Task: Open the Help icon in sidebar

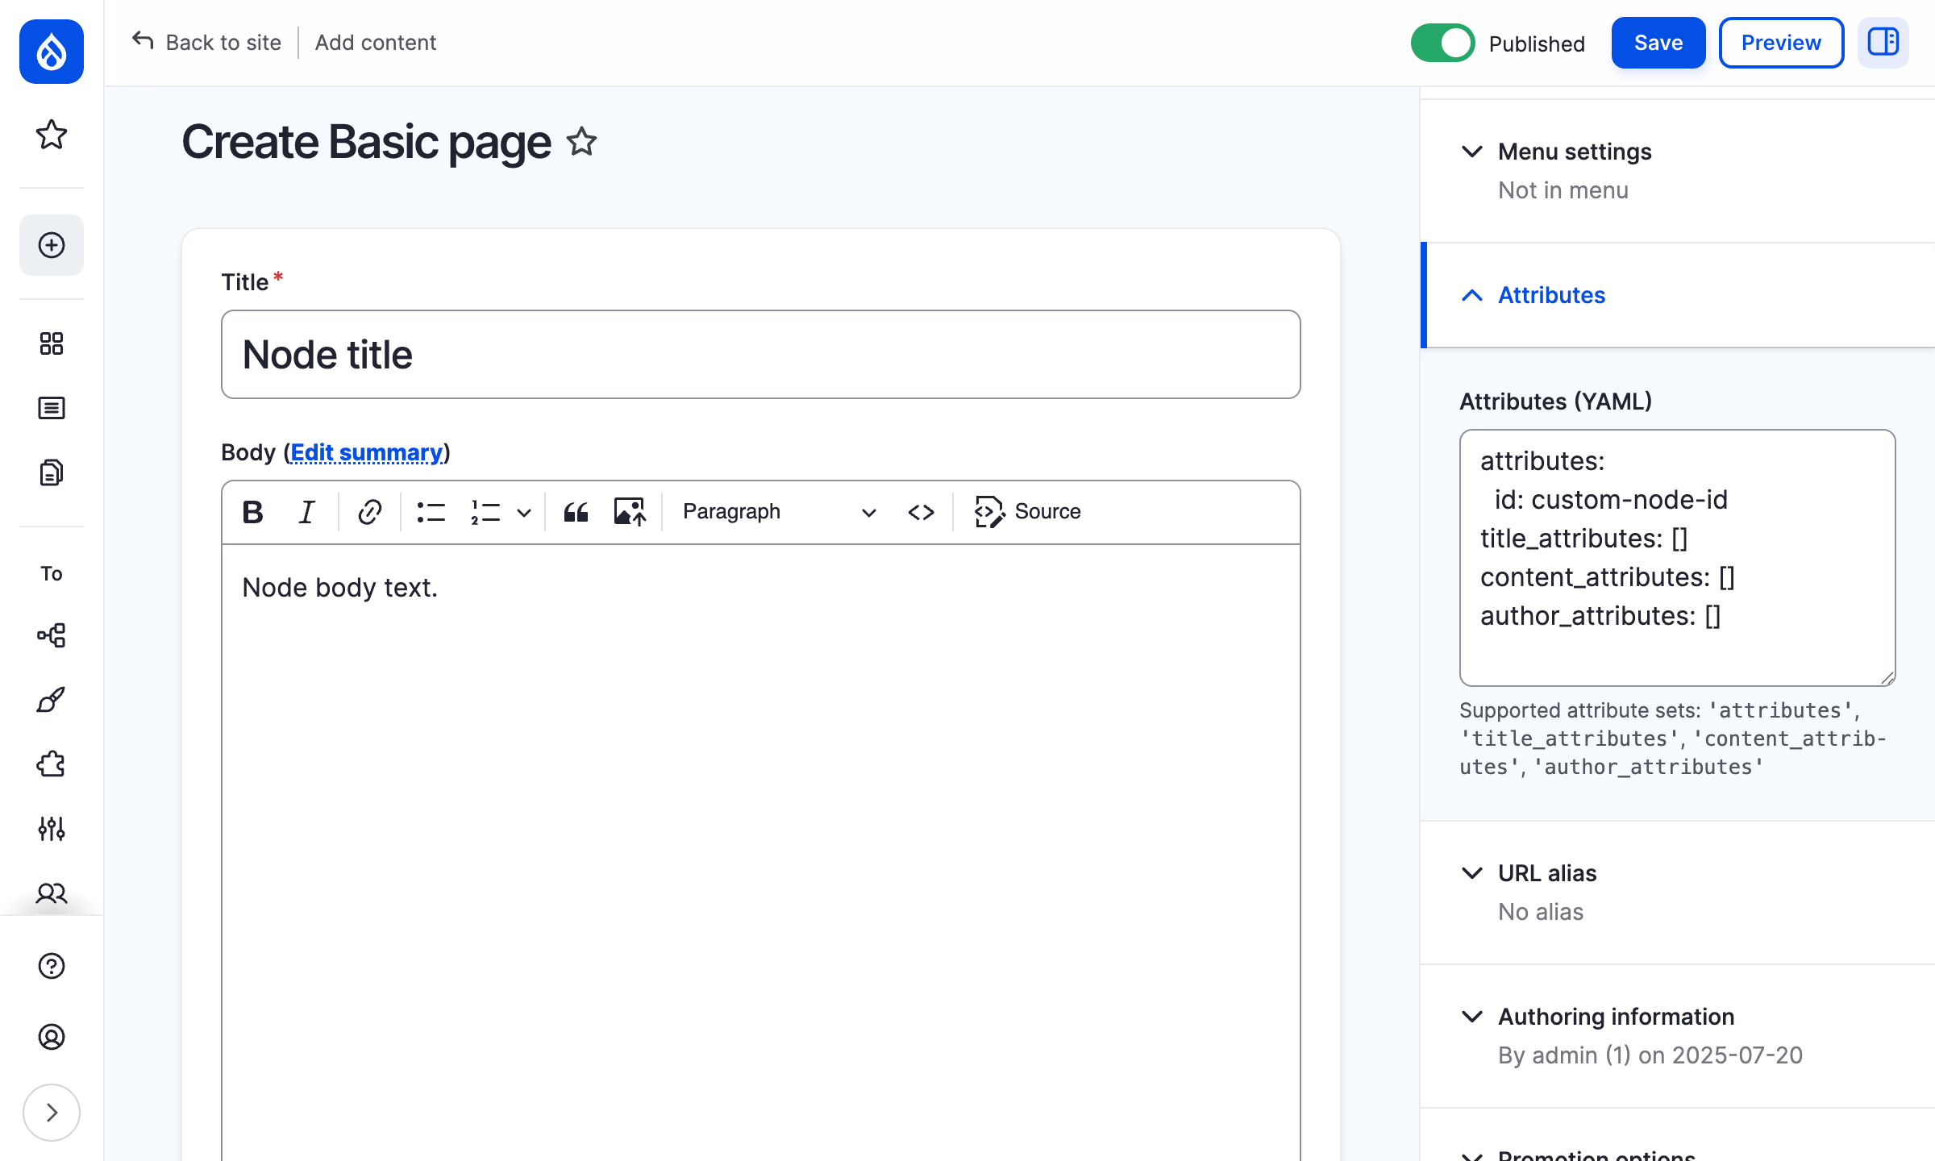Action: (52, 966)
